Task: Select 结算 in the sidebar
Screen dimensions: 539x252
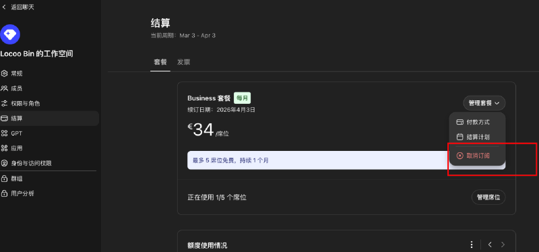Action: point(49,119)
